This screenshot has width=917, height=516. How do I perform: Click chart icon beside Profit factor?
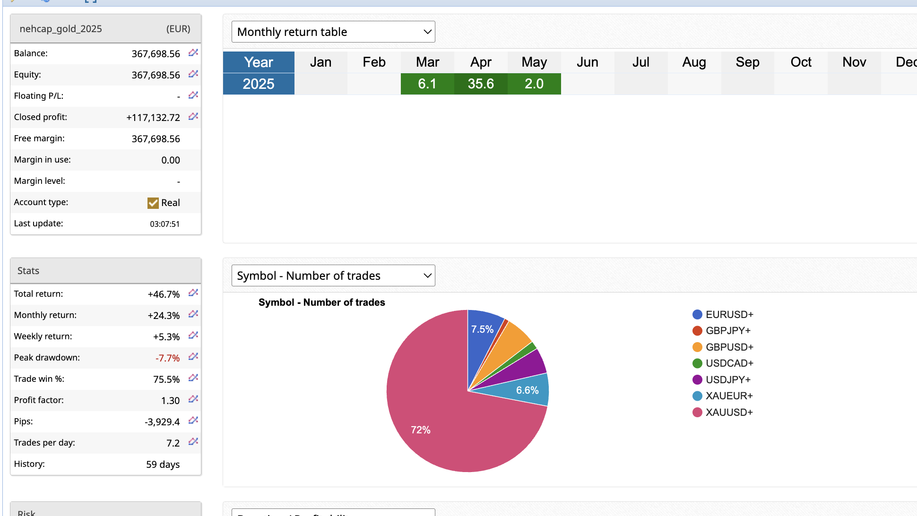tap(193, 399)
